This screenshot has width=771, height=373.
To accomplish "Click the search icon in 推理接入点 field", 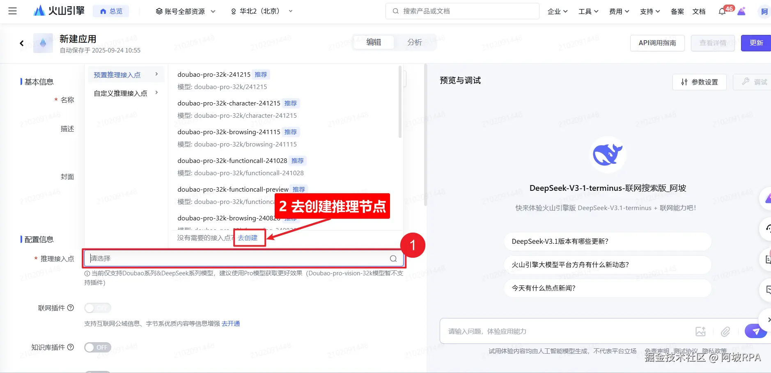I will tap(393, 259).
